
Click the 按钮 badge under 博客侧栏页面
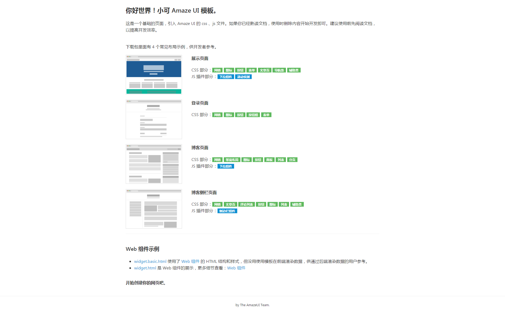(x=261, y=204)
